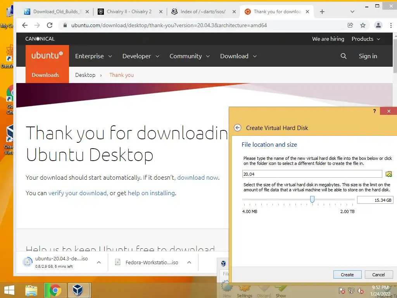Open Action Center flag tray icon
Screen dimensions: 397x298
coord(342,290)
